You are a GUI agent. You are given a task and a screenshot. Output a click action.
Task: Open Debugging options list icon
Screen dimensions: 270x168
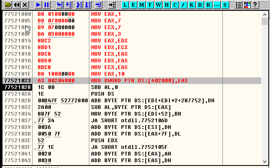click(238, 5)
